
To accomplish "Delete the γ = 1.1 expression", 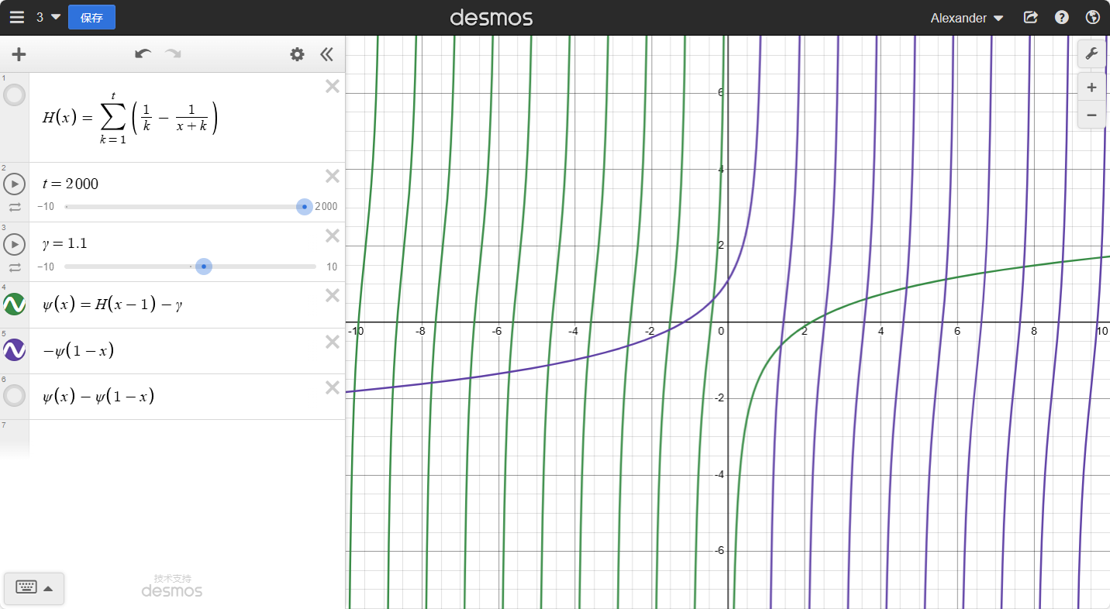I will click(333, 236).
